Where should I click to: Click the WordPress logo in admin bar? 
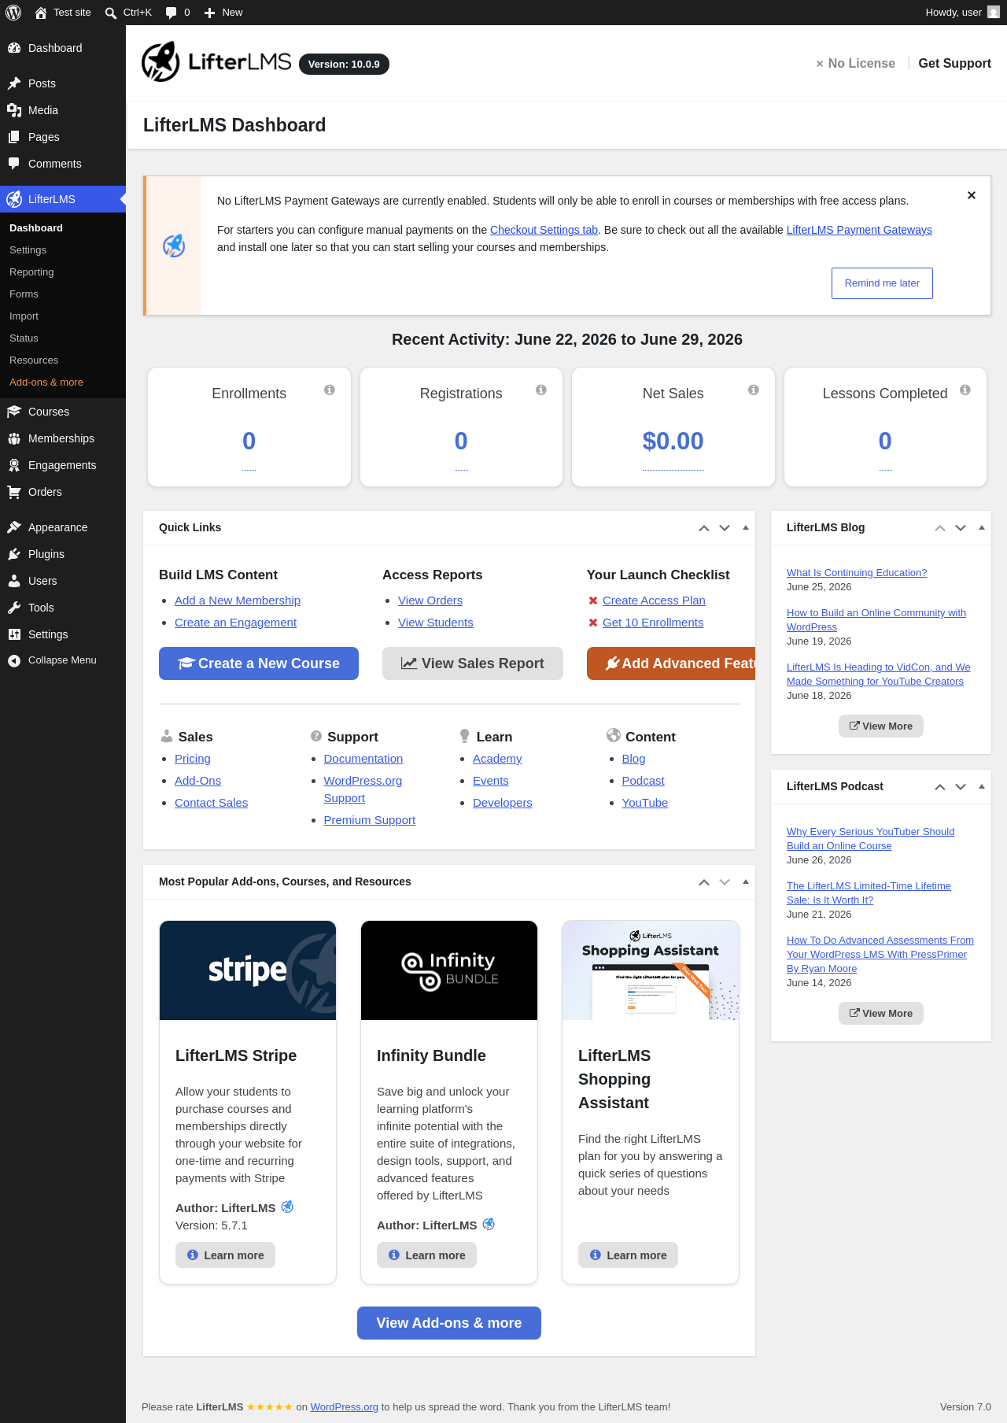click(x=13, y=13)
